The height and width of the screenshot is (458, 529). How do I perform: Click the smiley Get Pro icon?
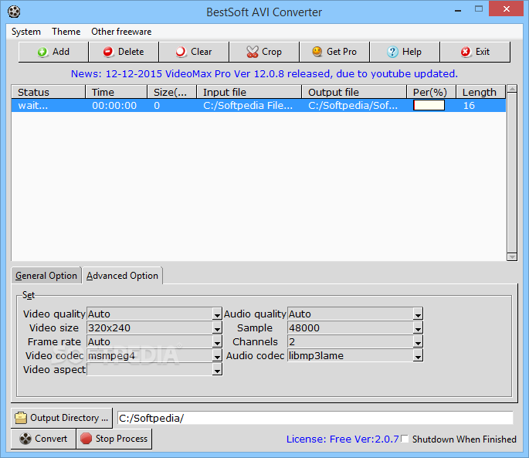click(x=317, y=52)
